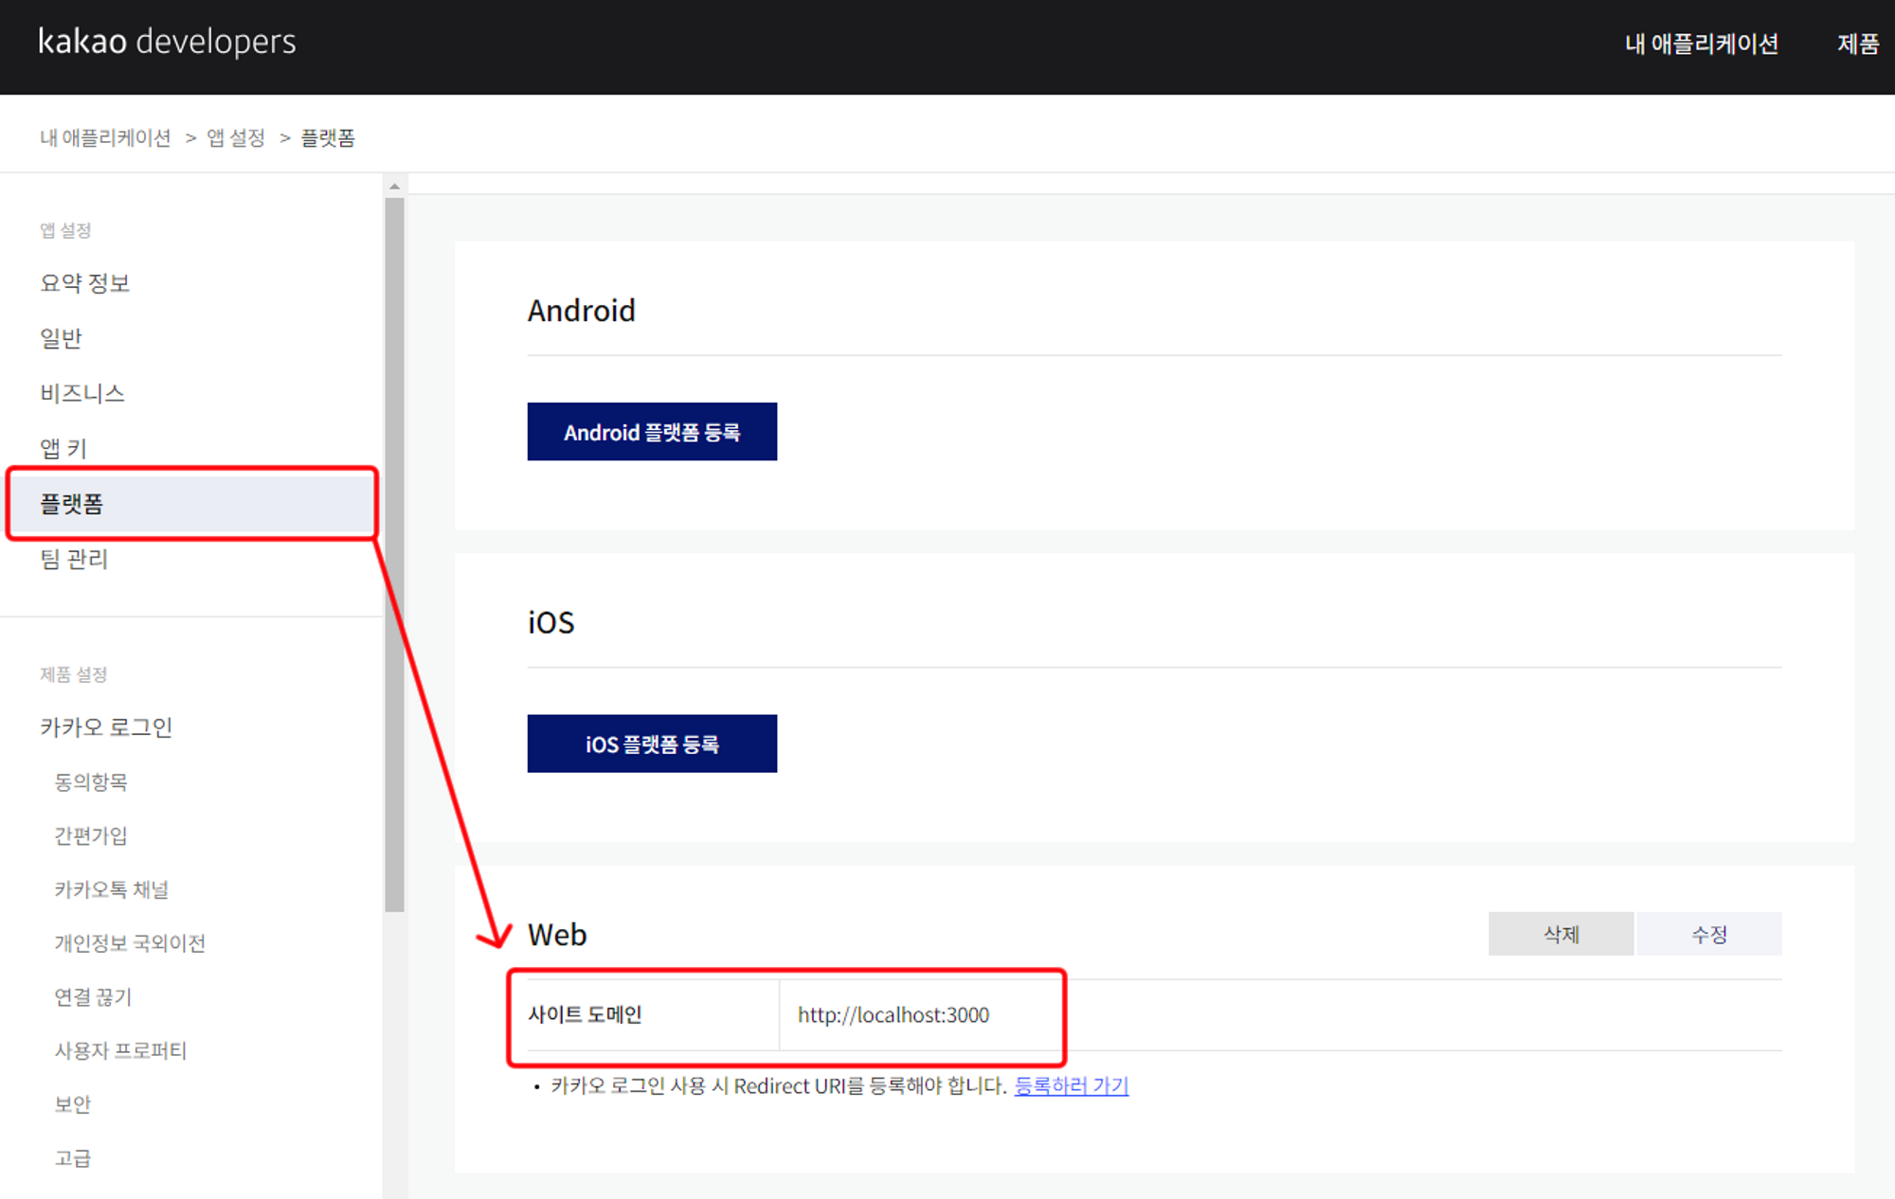The height and width of the screenshot is (1199, 1895).
Task: Click the 내 애플리케이션 breadcrumb link
Action: [105, 138]
